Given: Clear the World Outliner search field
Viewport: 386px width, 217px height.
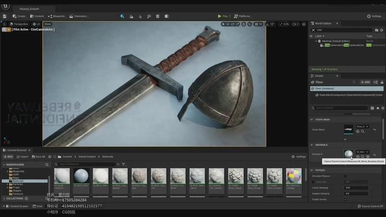Looking at the screenshot, I should click(x=314, y=30).
